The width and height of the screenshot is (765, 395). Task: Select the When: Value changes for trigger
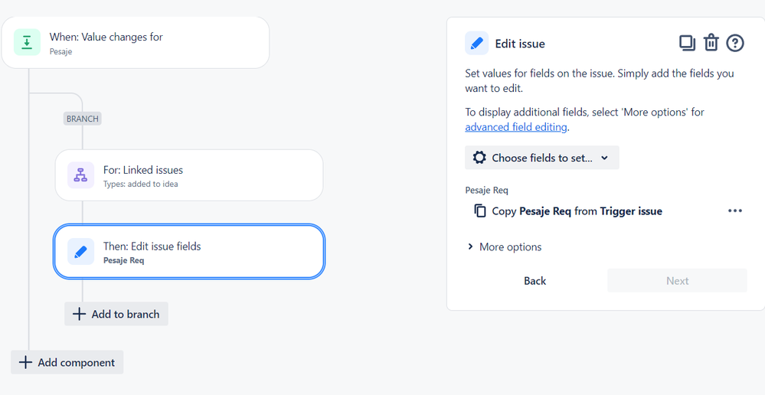coord(135,42)
